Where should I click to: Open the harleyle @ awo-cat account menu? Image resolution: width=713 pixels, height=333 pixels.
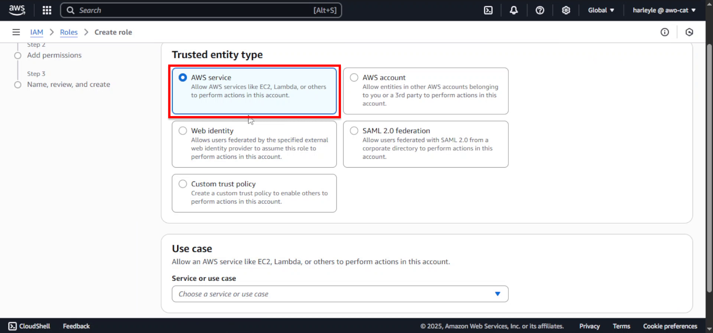pos(664,10)
